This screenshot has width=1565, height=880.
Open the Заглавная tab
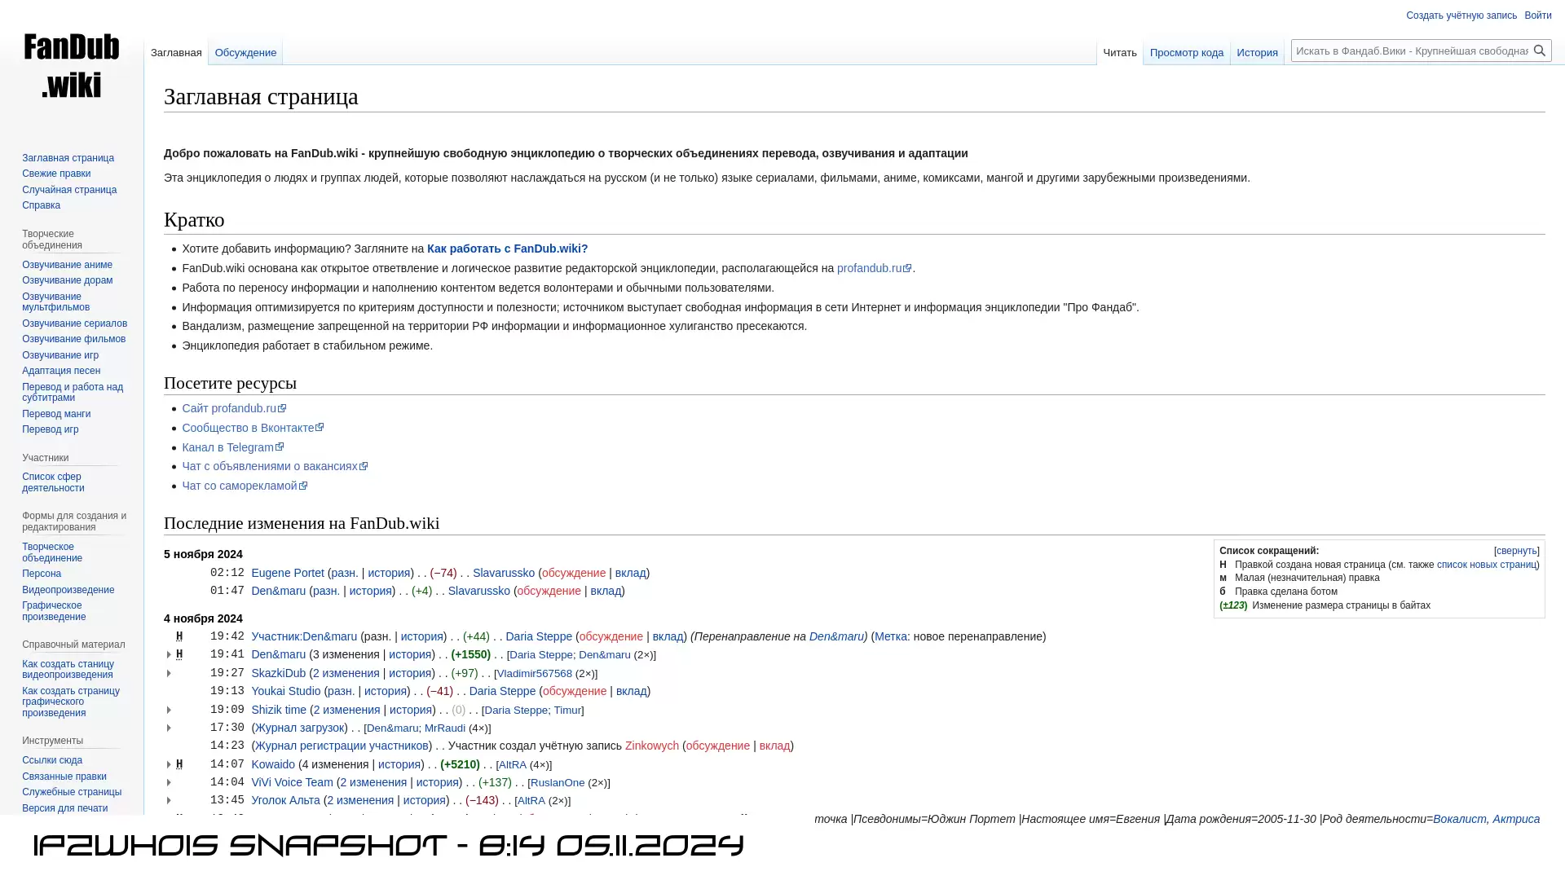176,52
